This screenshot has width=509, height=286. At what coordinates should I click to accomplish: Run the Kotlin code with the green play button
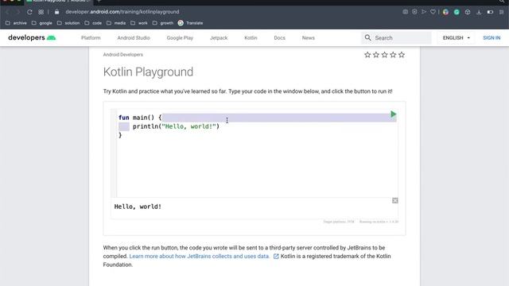pyautogui.click(x=393, y=114)
